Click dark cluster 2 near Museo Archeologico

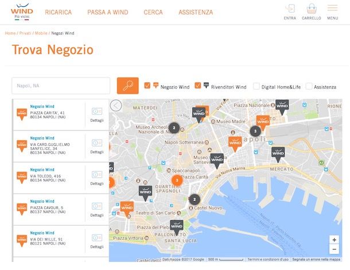[174, 128]
